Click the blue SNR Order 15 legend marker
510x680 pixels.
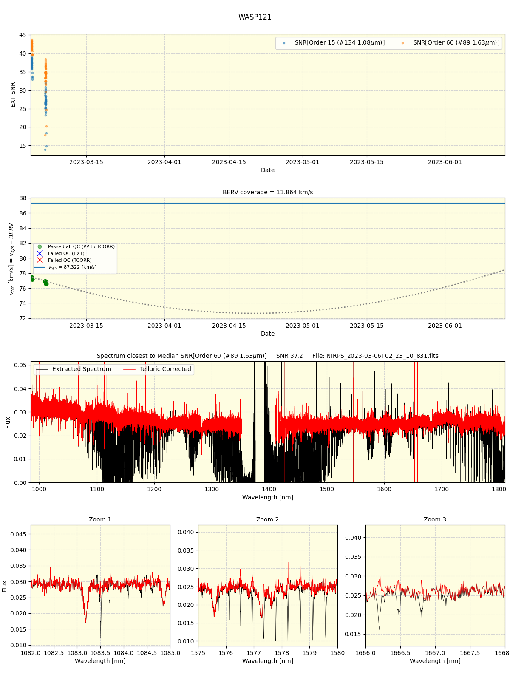click(x=284, y=43)
